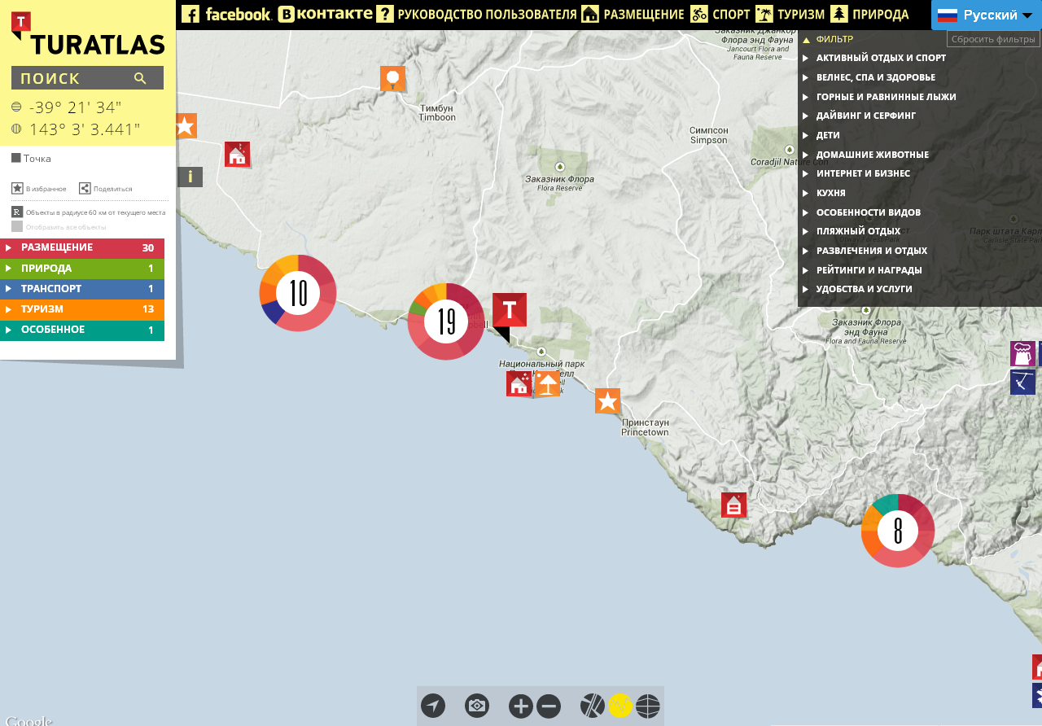Open the cluster of 19 objects
This screenshot has width=1042, height=726.
(446, 321)
